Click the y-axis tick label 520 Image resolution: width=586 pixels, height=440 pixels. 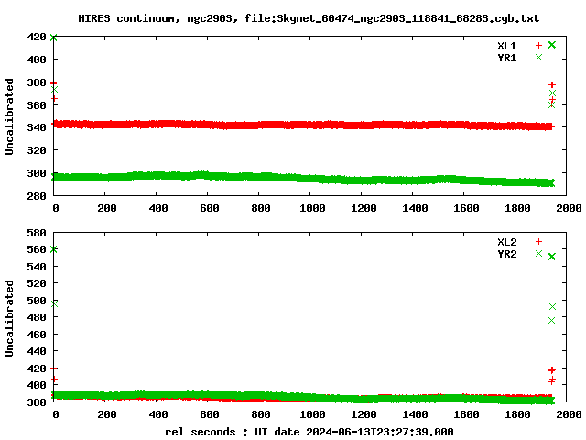(x=37, y=283)
